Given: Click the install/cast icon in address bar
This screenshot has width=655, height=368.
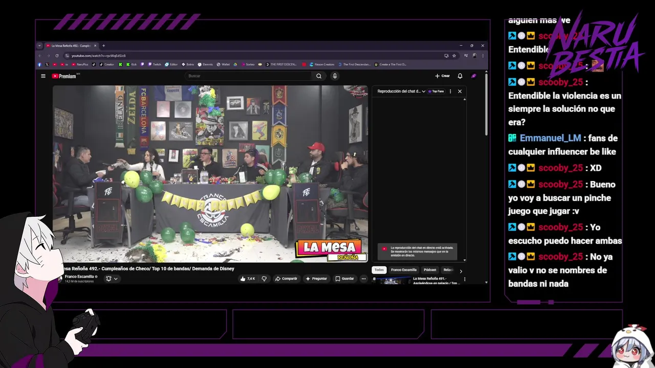Looking at the screenshot, I should (x=447, y=56).
